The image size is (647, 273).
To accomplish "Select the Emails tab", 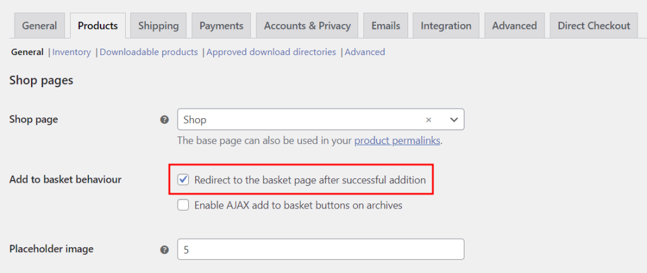I will click(385, 26).
